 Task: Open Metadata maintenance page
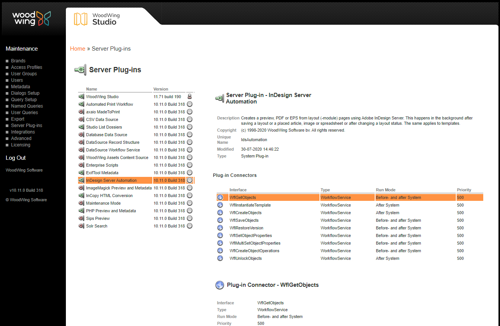click(21, 87)
